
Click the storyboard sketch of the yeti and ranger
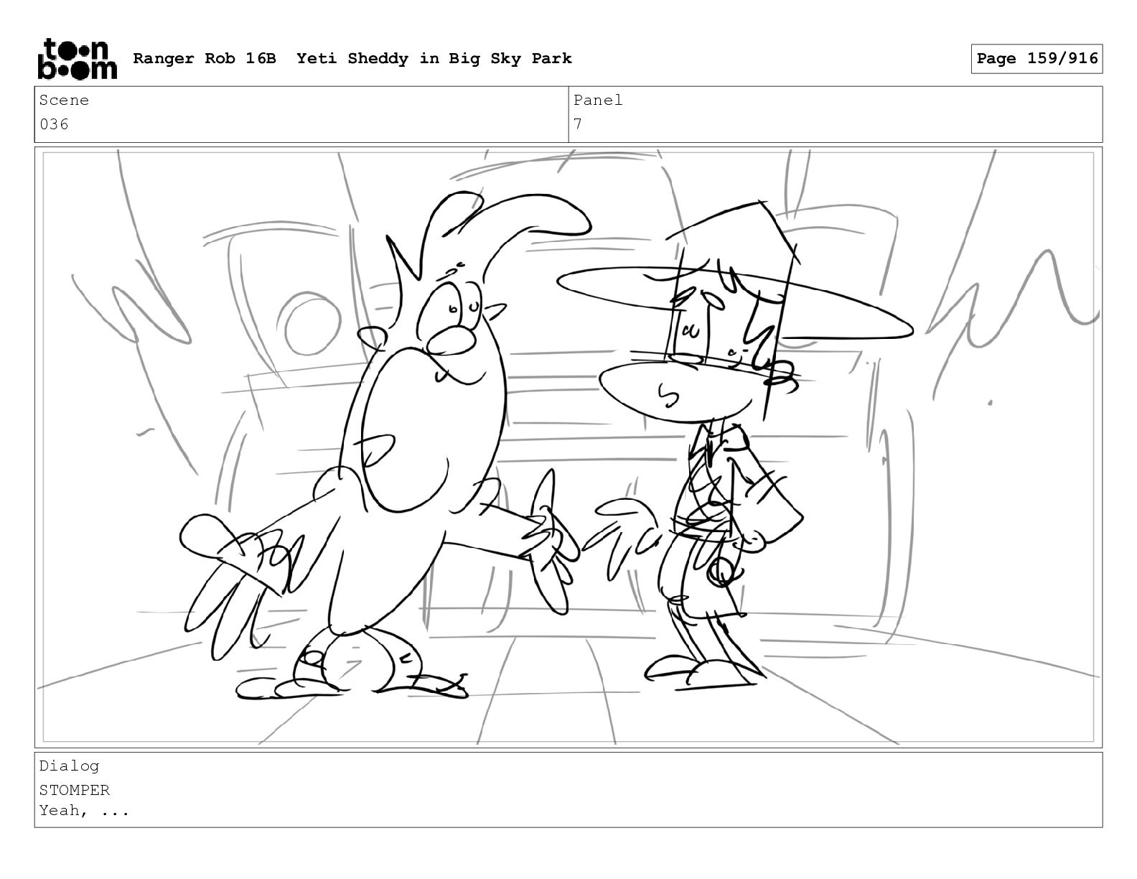[568, 447]
